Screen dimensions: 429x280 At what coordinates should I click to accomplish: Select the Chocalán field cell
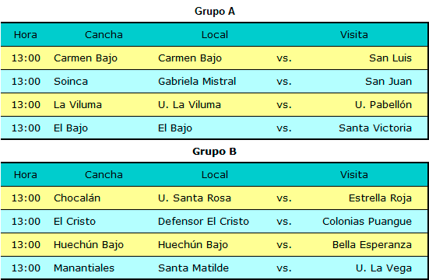pos(77,198)
